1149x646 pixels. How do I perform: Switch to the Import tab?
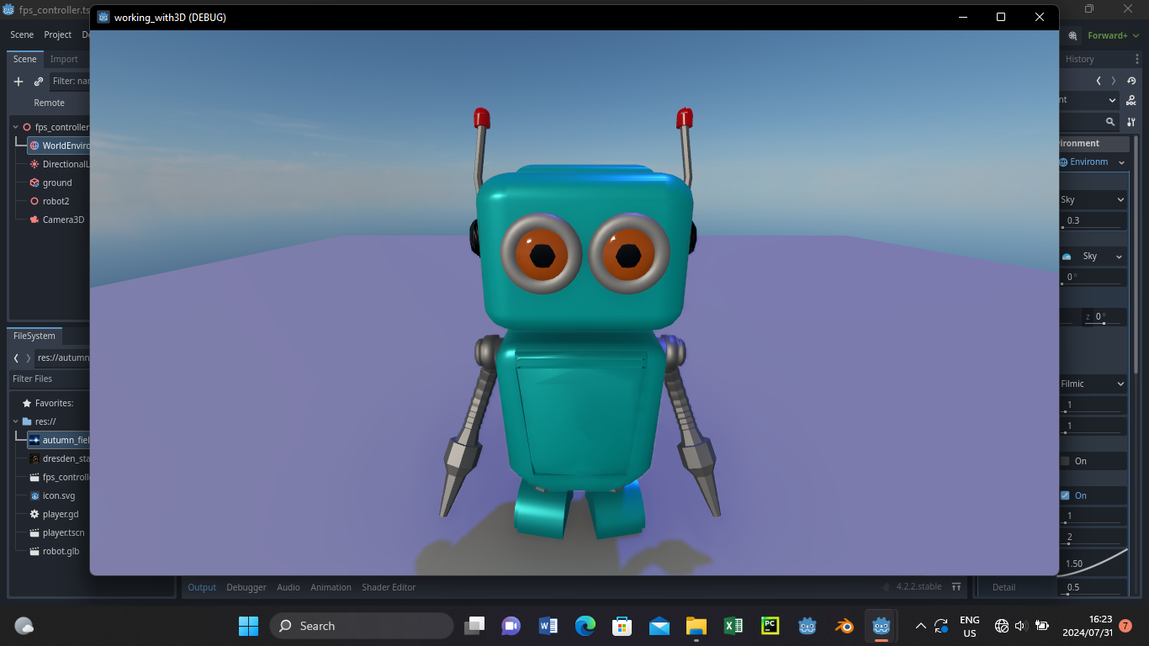point(64,59)
